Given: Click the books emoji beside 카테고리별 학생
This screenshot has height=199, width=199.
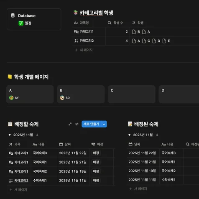Looking at the screenshot, I should 76,13.
